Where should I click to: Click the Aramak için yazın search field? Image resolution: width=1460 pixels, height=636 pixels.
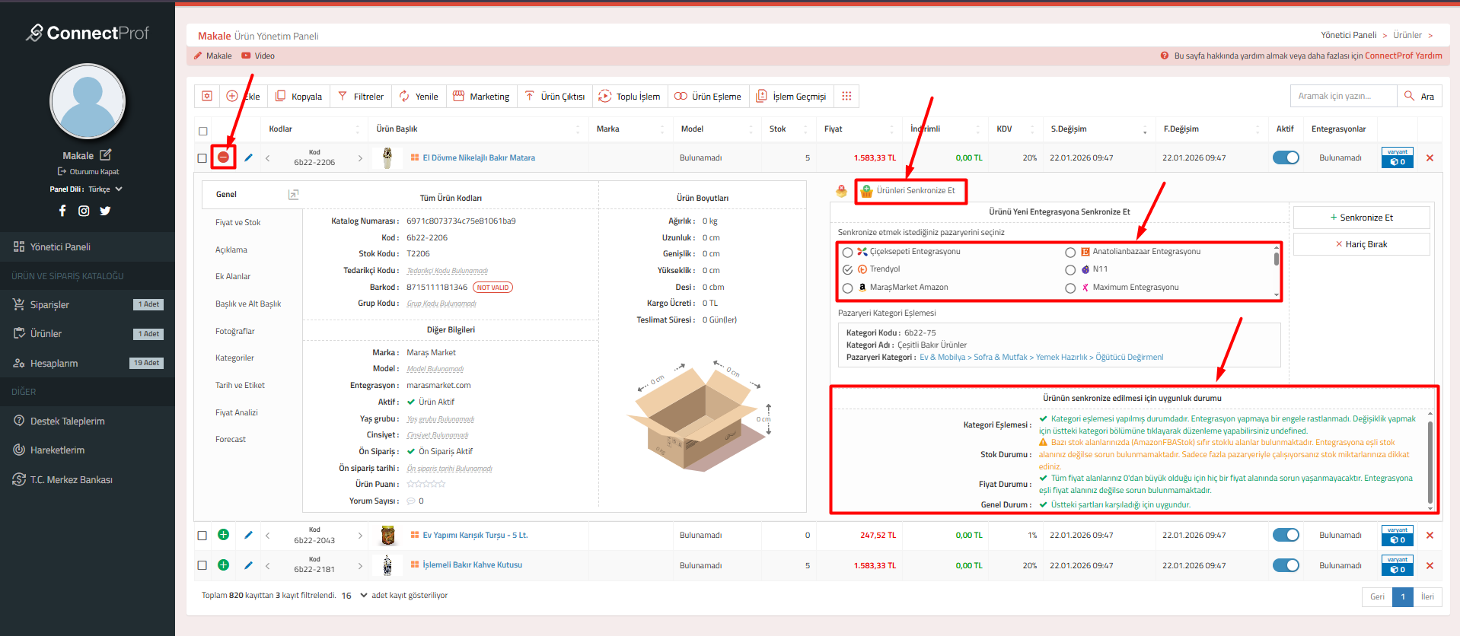coord(1343,96)
